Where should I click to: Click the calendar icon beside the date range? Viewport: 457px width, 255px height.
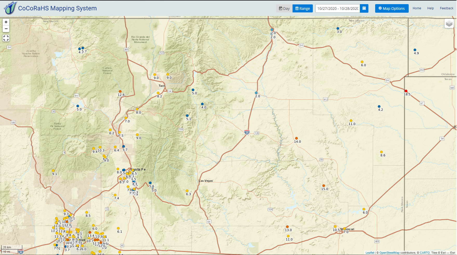click(364, 8)
